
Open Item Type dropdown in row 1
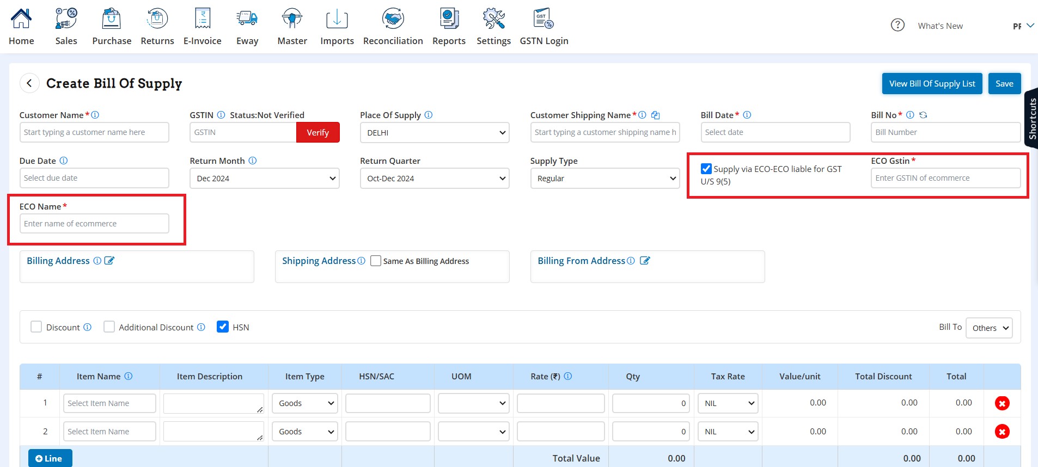click(x=305, y=403)
